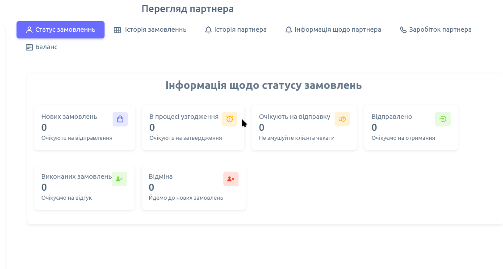
Task: Click the bell icon beside Історія партнера
Action: point(208,30)
